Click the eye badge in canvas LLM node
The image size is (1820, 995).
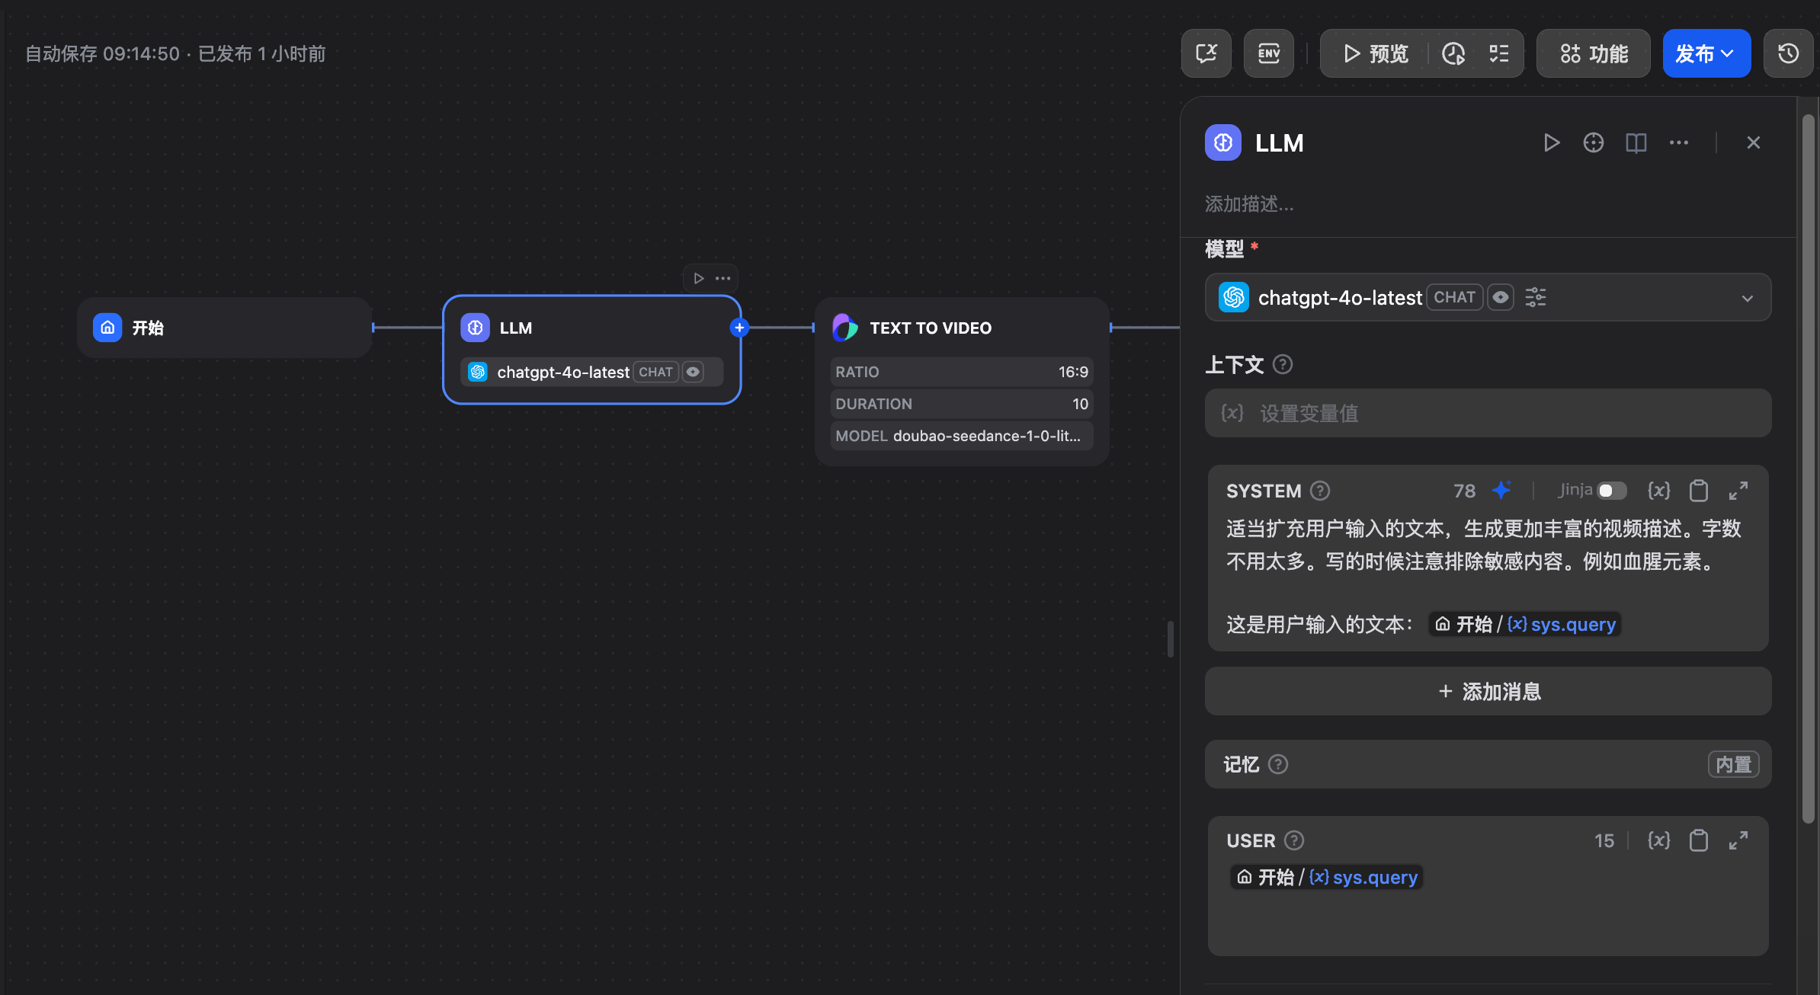point(693,372)
